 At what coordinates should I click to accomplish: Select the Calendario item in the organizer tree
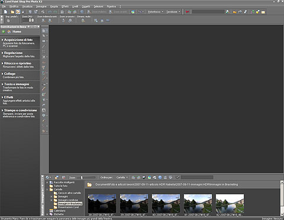[x=59, y=211]
